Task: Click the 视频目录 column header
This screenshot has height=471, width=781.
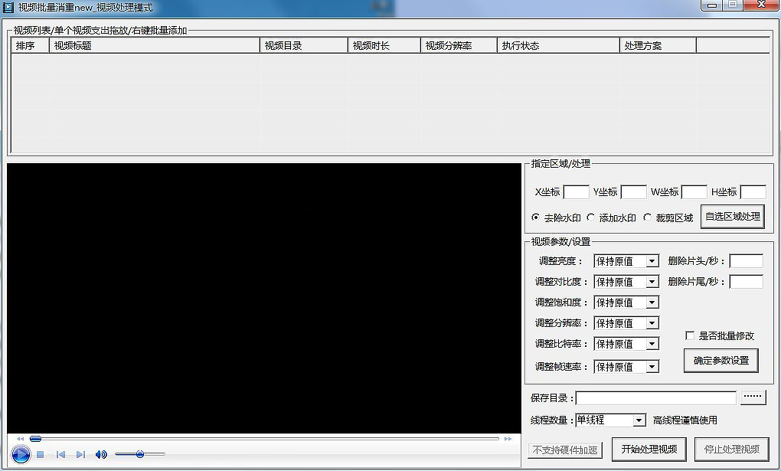Action: tap(304, 45)
